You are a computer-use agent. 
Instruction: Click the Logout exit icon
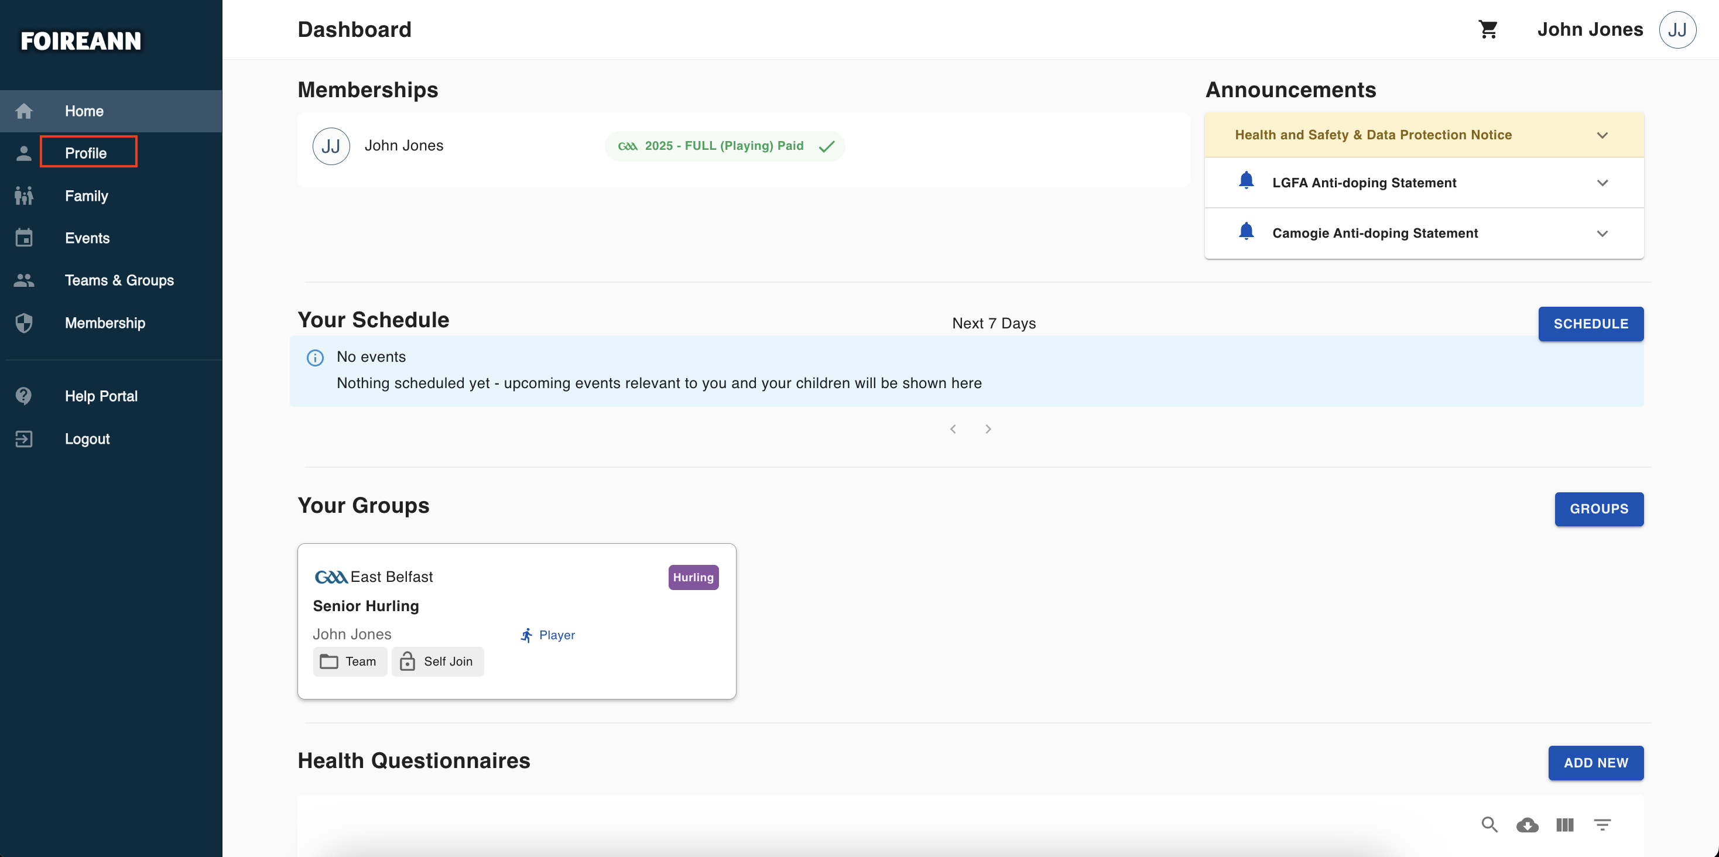click(x=24, y=438)
